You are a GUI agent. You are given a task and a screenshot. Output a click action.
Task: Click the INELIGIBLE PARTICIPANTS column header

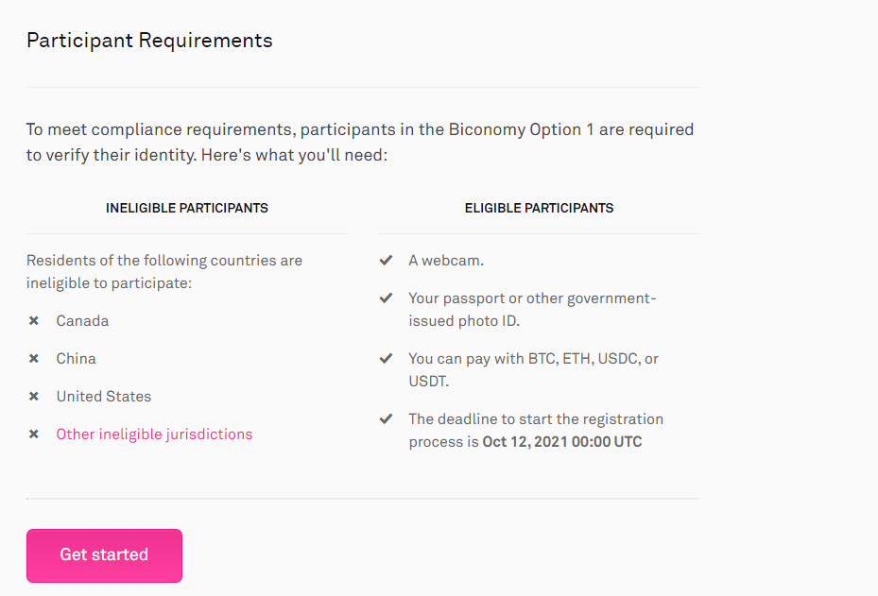tap(187, 208)
